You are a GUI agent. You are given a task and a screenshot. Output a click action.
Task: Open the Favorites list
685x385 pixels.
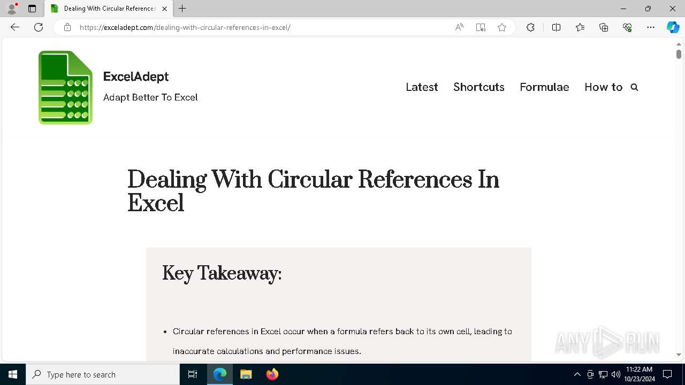click(x=580, y=27)
